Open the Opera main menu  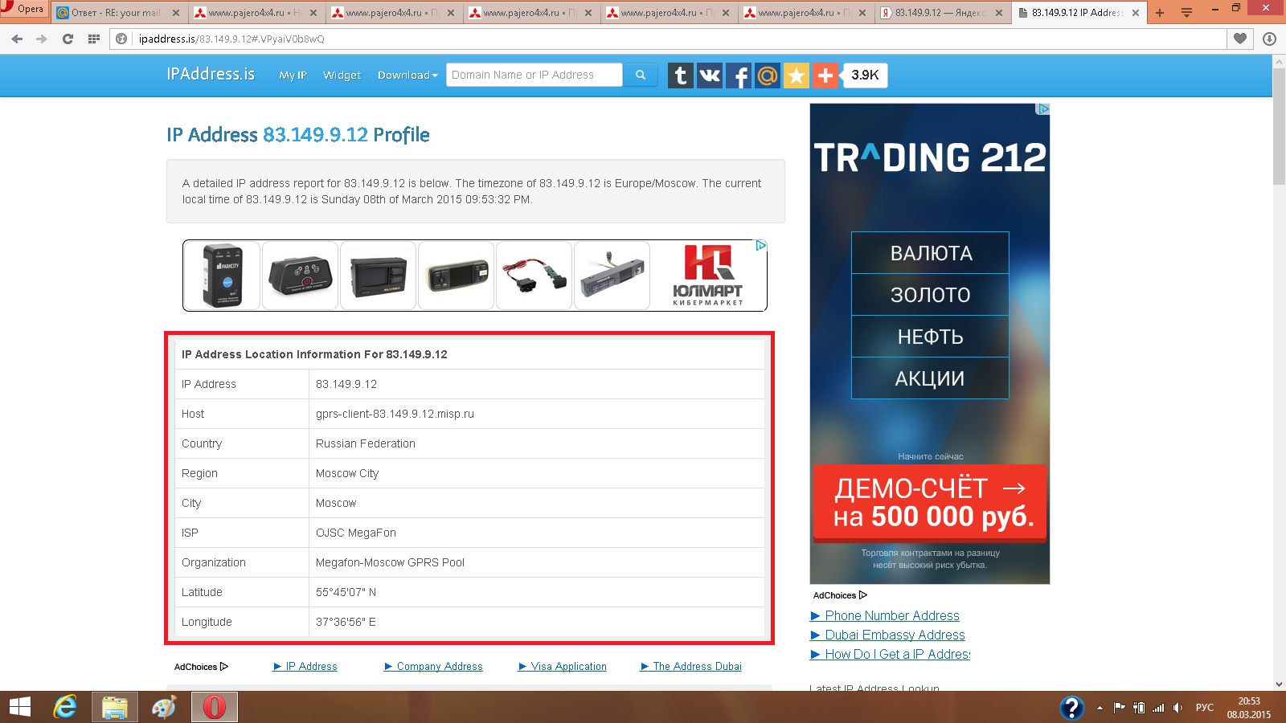[x=24, y=10]
